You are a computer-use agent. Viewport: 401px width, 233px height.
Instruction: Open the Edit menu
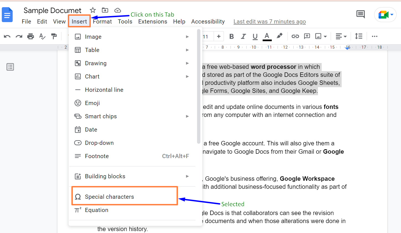(x=42, y=22)
